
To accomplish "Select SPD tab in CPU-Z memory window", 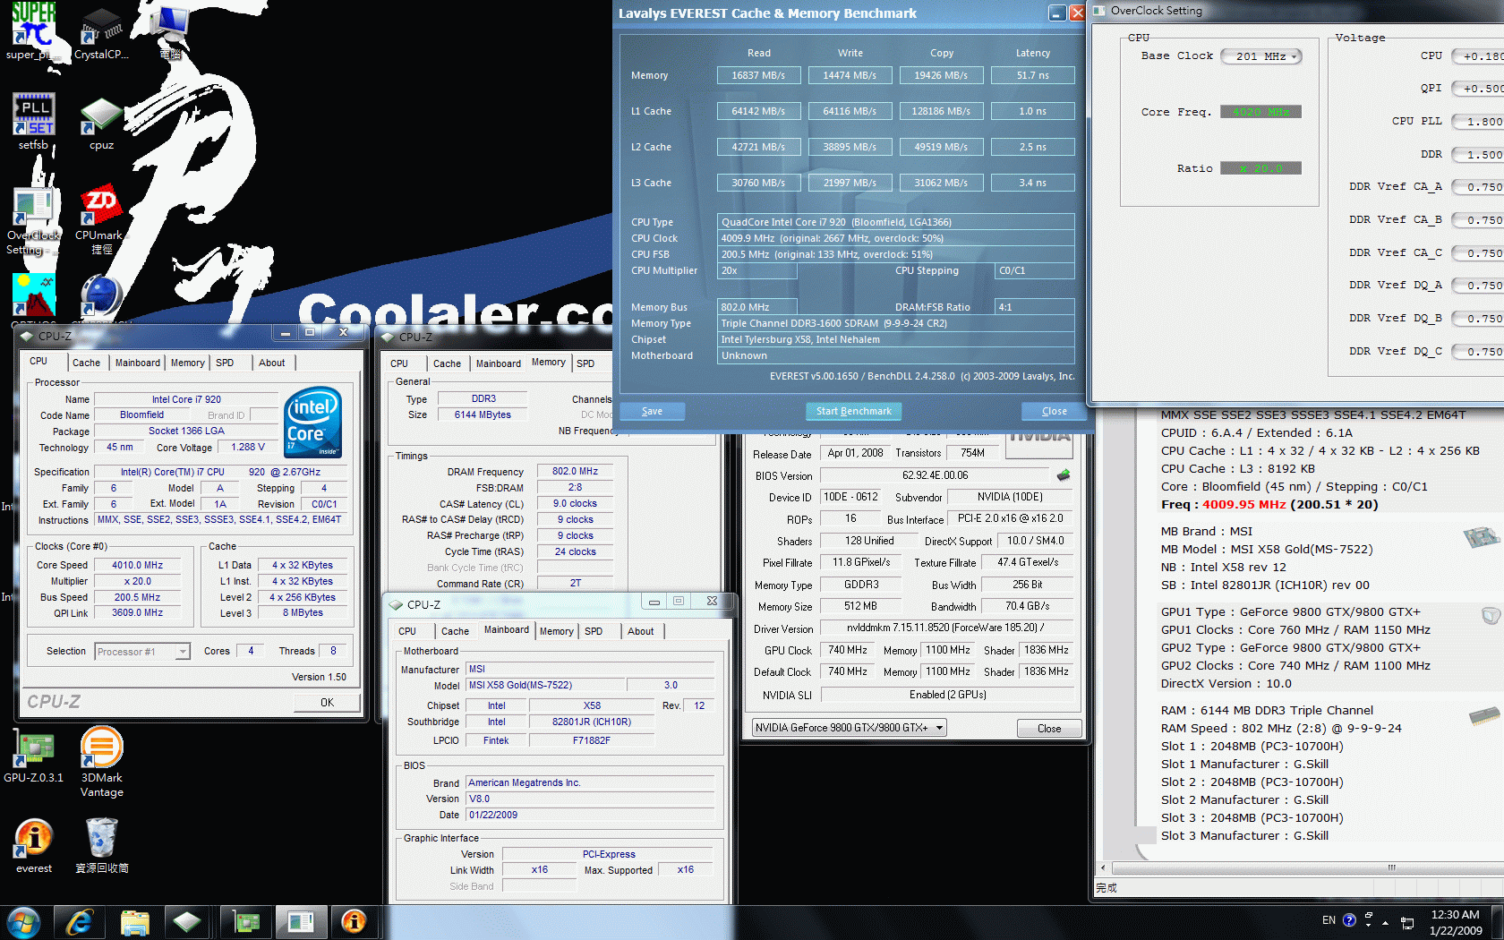I will (585, 363).
